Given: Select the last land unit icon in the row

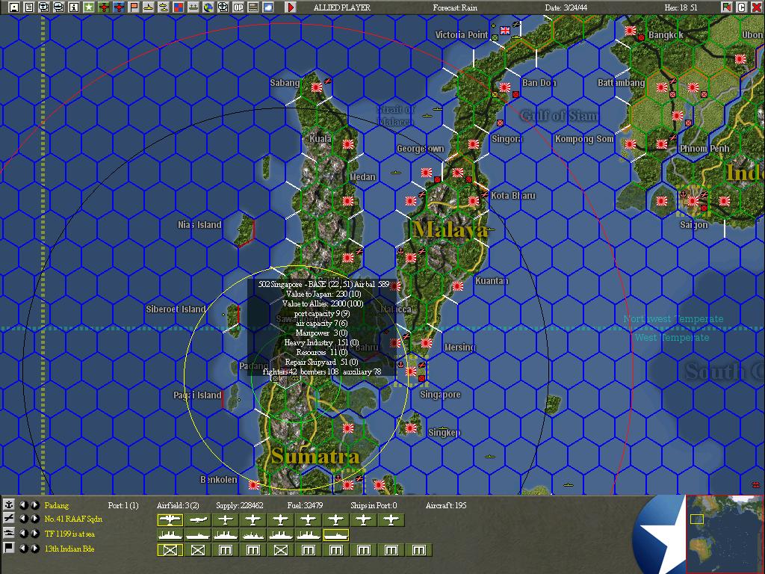Looking at the screenshot, I should tap(419, 550).
